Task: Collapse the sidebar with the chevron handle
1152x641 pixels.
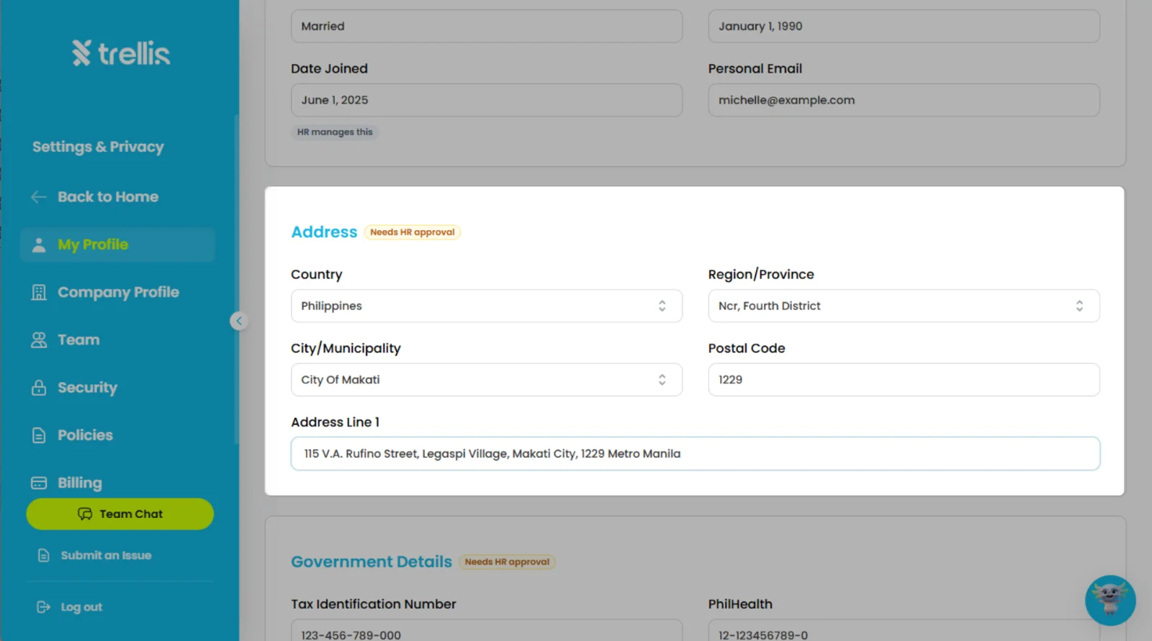Action: click(x=239, y=321)
